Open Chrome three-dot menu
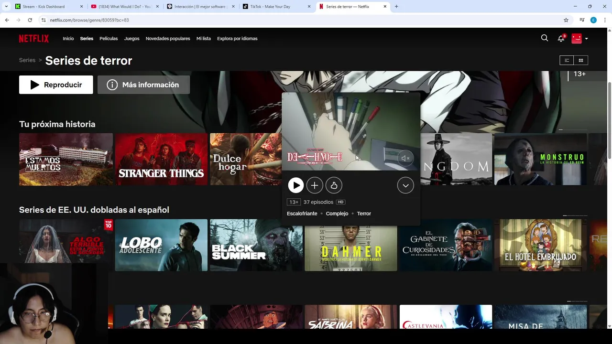Screen dimensions: 612x344 coord(605,20)
